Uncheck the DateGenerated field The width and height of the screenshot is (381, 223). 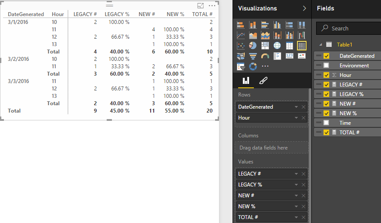pos(326,56)
